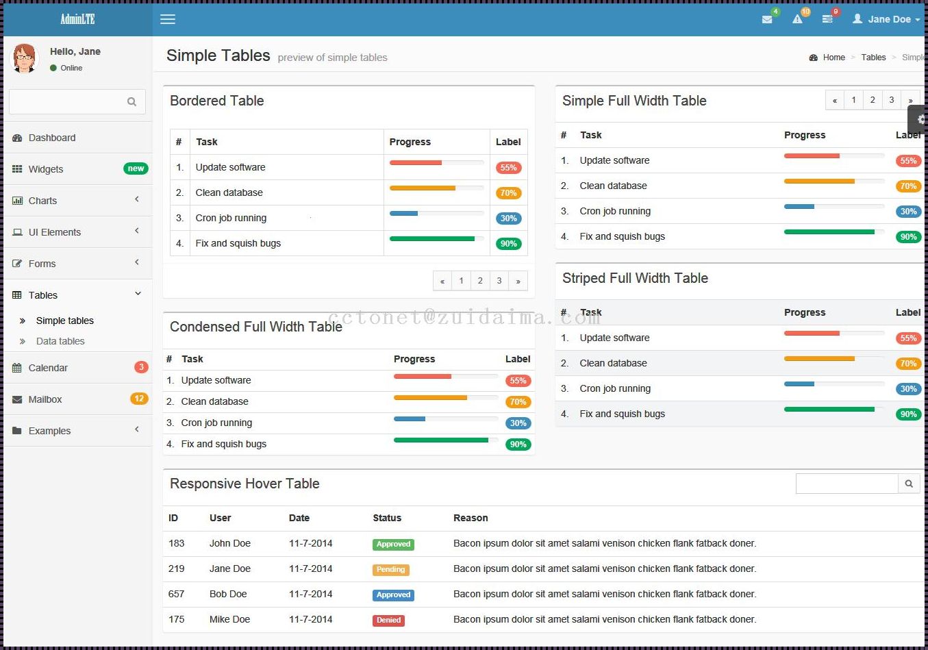Collapse the Tables submenu chevron
The width and height of the screenshot is (928, 650).
[x=138, y=294]
